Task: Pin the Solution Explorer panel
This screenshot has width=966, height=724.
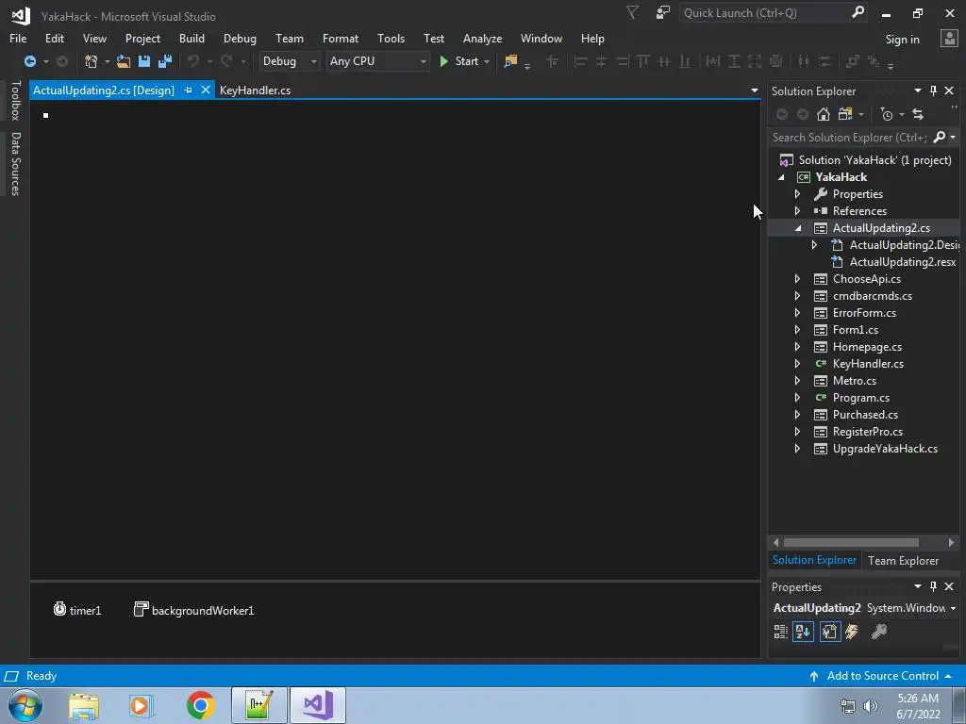Action: (933, 90)
